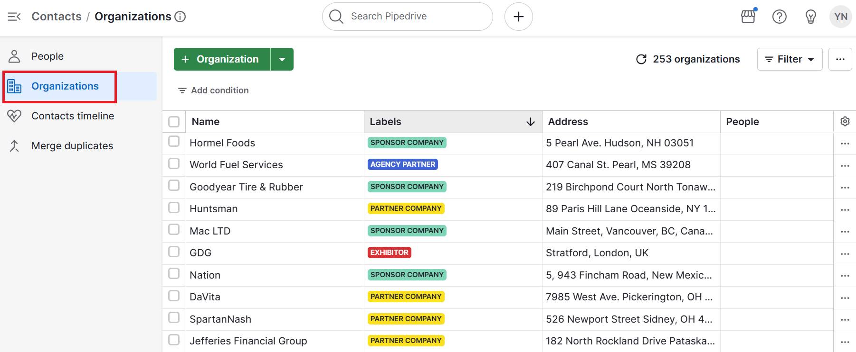This screenshot has width=856, height=352.
Task: Click the quick add plus button
Action: pos(518,17)
